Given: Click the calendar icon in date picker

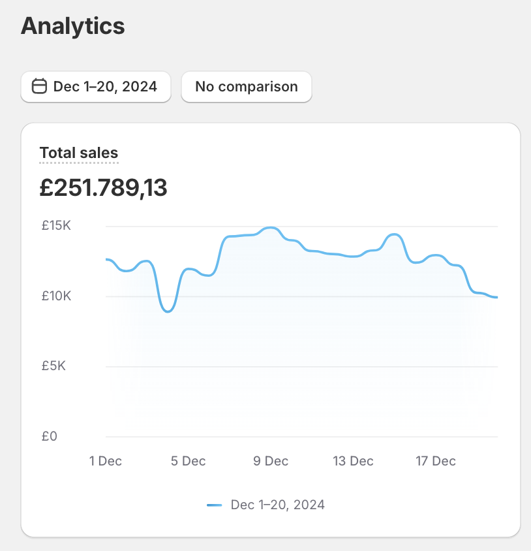Looking at the screenshot, I should point(39,86).
